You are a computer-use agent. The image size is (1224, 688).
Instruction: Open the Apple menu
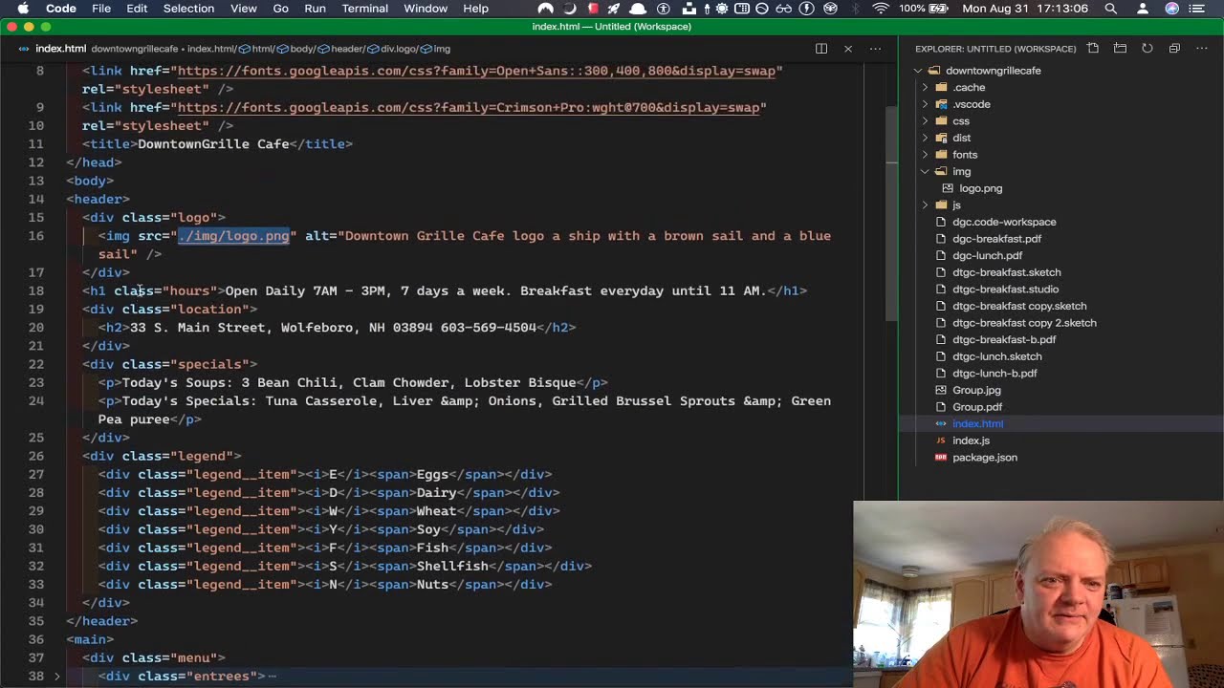coord(23,9)
